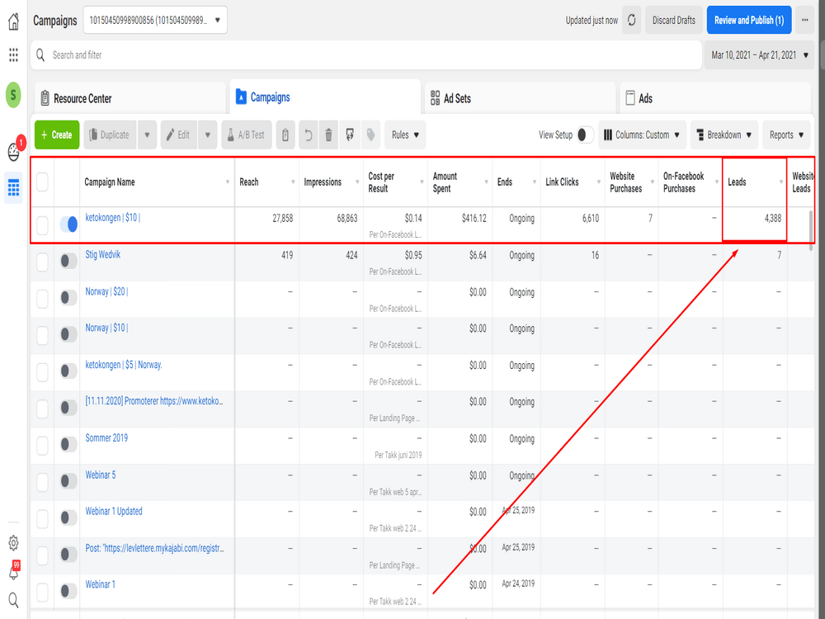
Task: Open the Breakdown dropdown
Action: click(724, 135)
